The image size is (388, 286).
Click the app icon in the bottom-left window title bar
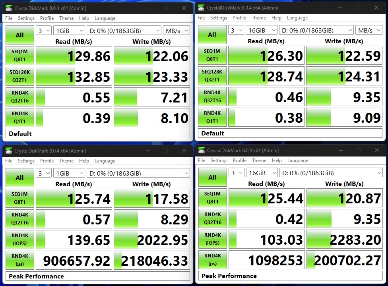tap(9, 151)
